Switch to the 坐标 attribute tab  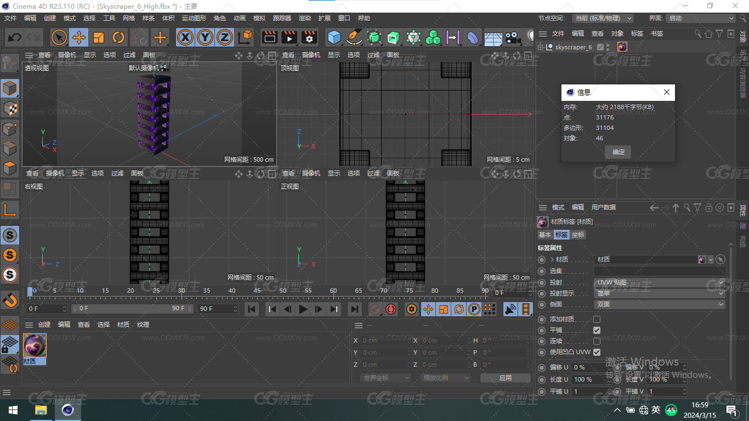[x=578, y=235]
